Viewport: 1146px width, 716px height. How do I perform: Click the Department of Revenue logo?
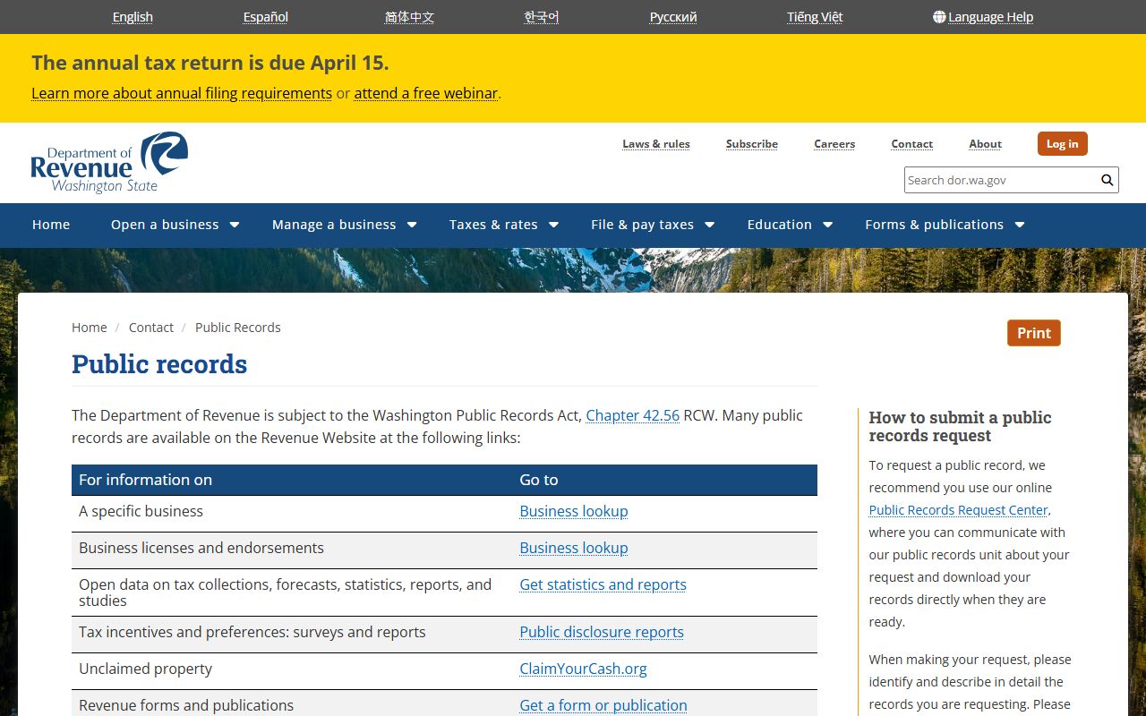click(109, 163)
